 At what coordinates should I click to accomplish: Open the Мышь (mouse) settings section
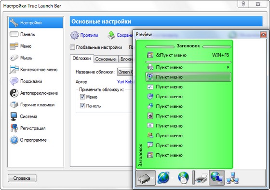pyautogui.click(x=26, y=58)
